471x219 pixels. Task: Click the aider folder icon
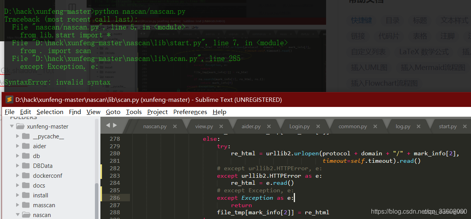pyautogui.click(x=26, y=146)
